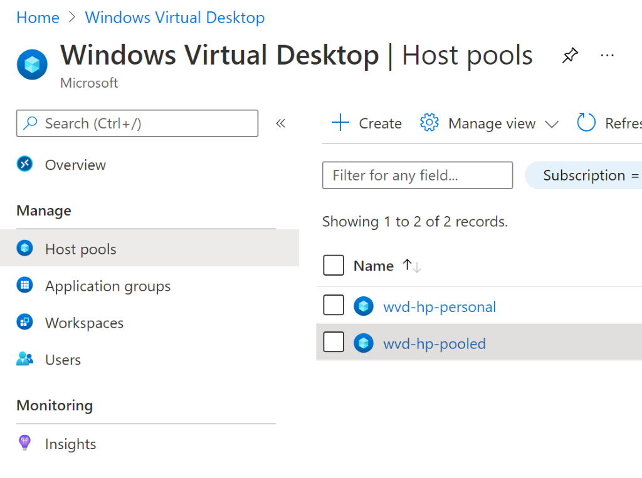Click the Showing 1 to 2 of 2 records text
This screenshot has height=478, width=642.
pos(415,221)
